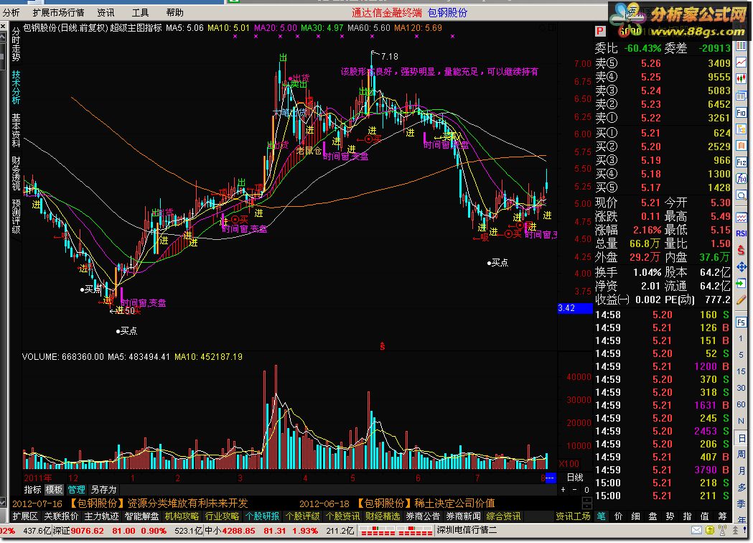Click the 日线 period label
The width and height of the screenshot is (753, 543).
575,478
